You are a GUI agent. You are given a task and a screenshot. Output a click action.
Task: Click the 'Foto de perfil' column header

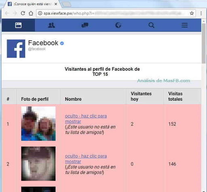tap(35, 99)
